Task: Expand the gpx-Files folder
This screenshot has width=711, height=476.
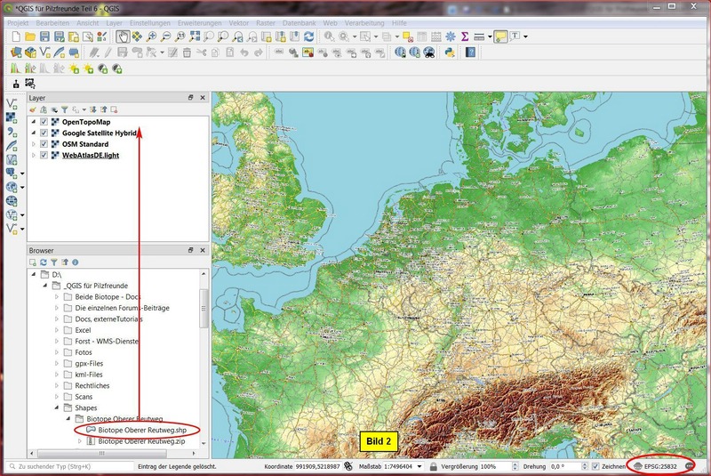Action: [x=57, y=363]
